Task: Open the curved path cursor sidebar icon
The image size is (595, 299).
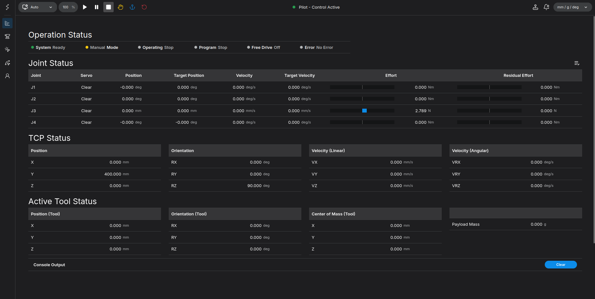Action: (7, 63)
